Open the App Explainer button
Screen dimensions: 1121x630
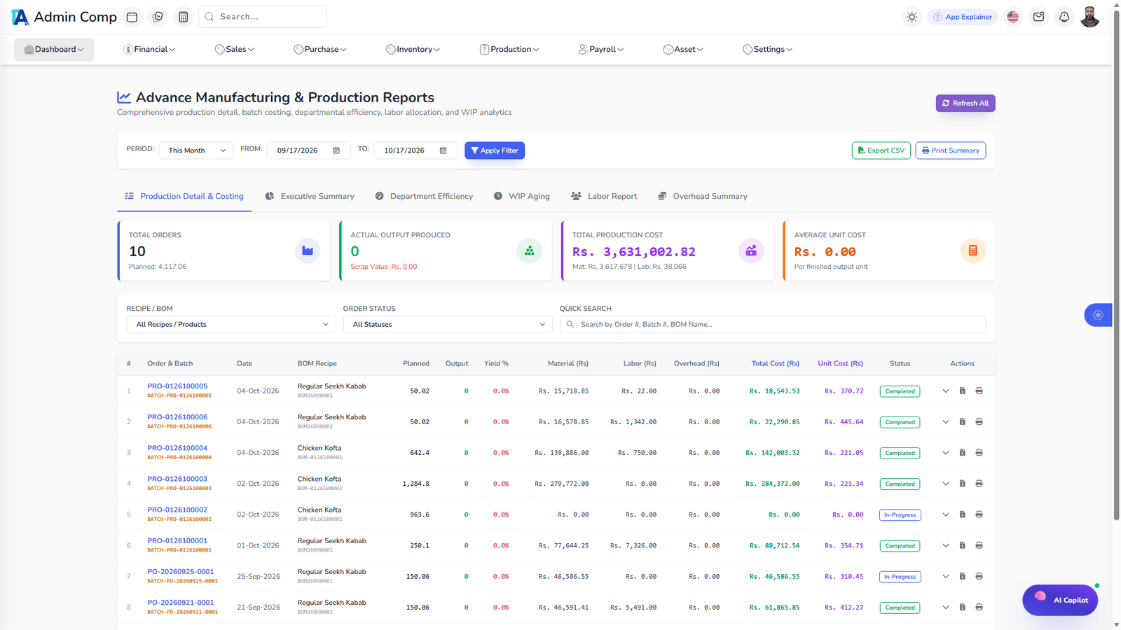963,17
